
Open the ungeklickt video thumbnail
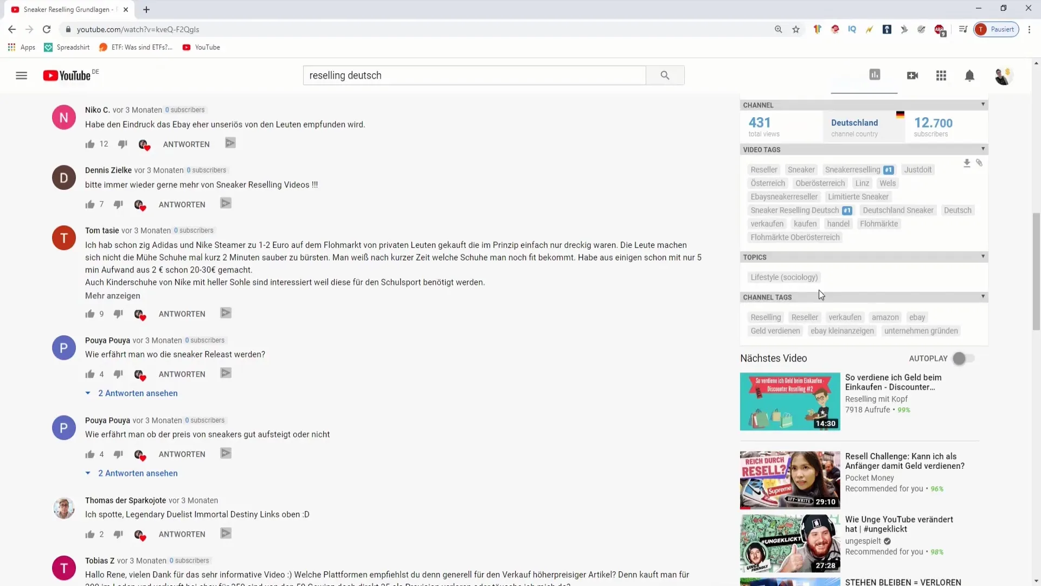tap(790, 544)
